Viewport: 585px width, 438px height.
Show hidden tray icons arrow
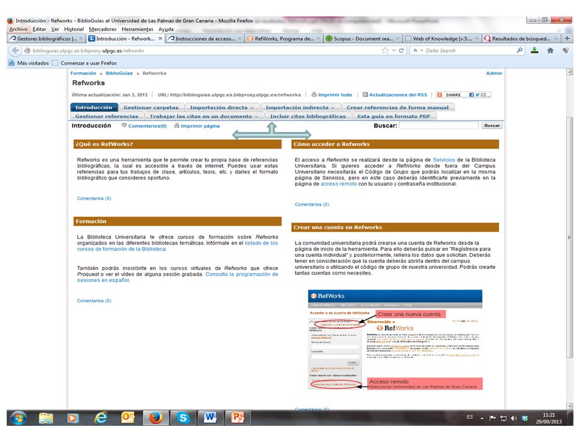[x=482, y=419]
